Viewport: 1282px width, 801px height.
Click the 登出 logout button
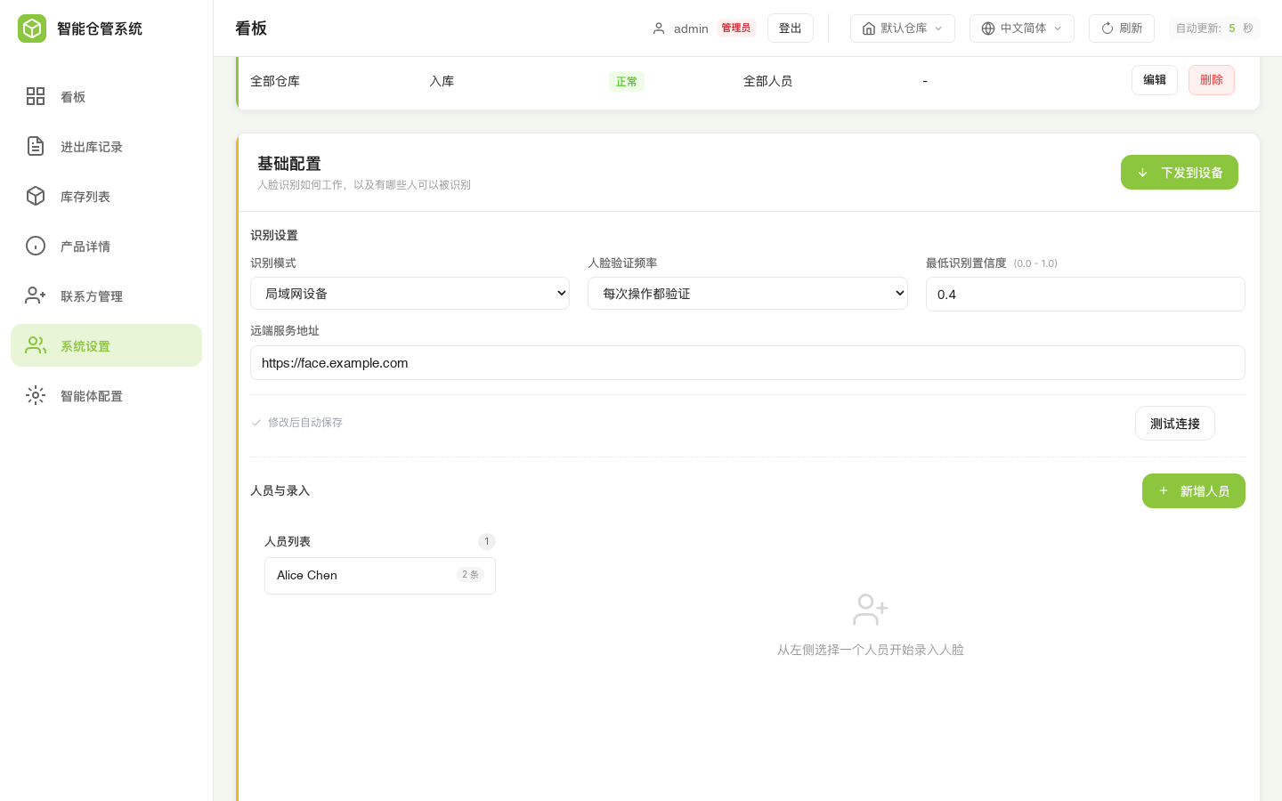(791, 28)
